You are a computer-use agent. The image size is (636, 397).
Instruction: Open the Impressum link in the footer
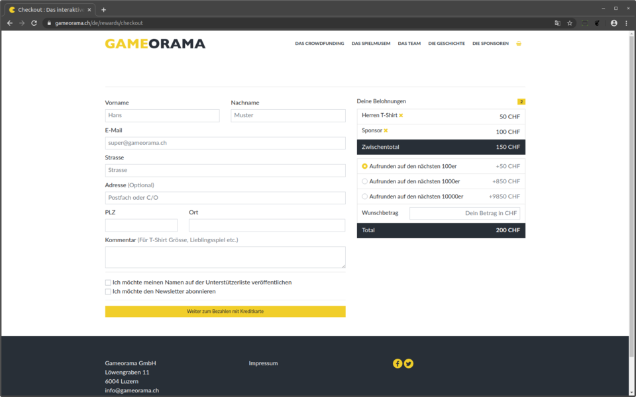point(263,363)
